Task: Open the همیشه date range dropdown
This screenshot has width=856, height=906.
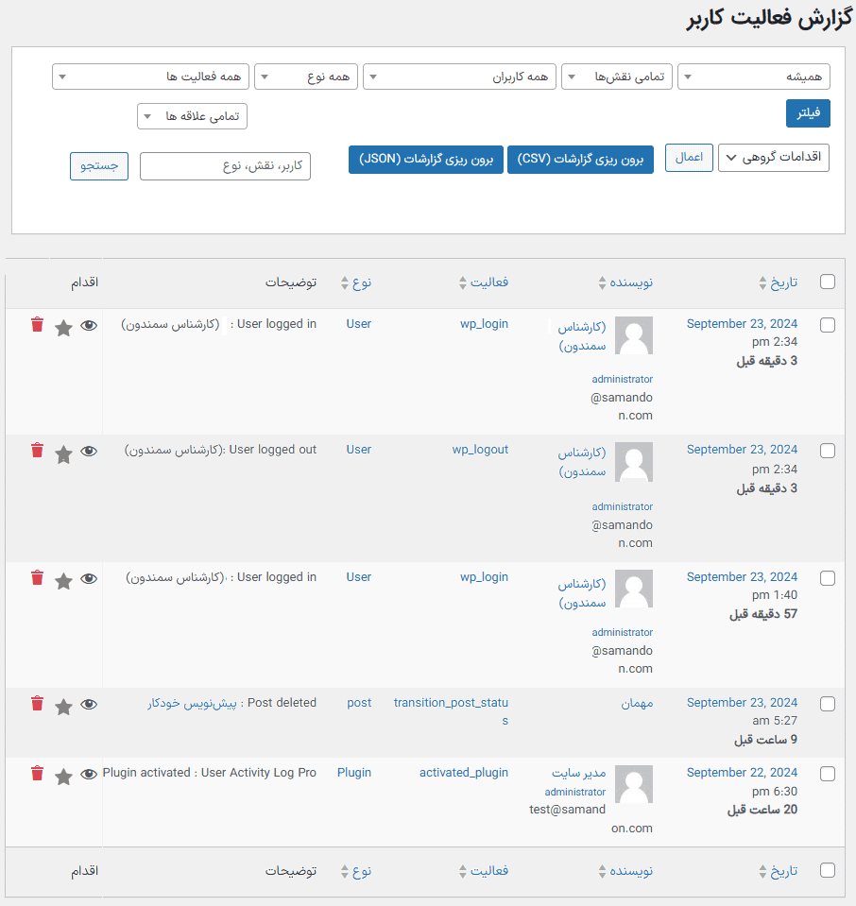Action: pyautogui.click(x=754, y=77)
